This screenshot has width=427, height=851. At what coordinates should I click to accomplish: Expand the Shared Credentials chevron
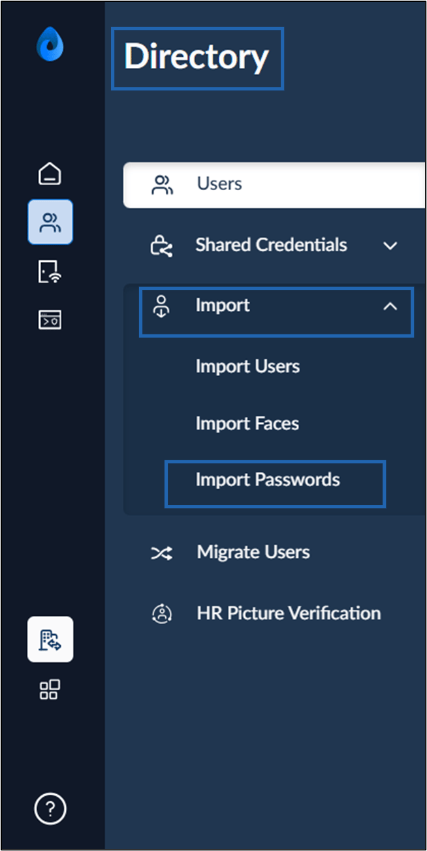(x=390, y=246)
